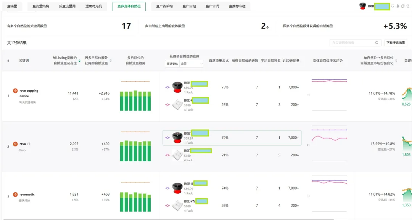Copy the 'revo' keyword with the copy icon
This screenshot has height=220, width=412.
pyautogui.click(x=29, y=144)
